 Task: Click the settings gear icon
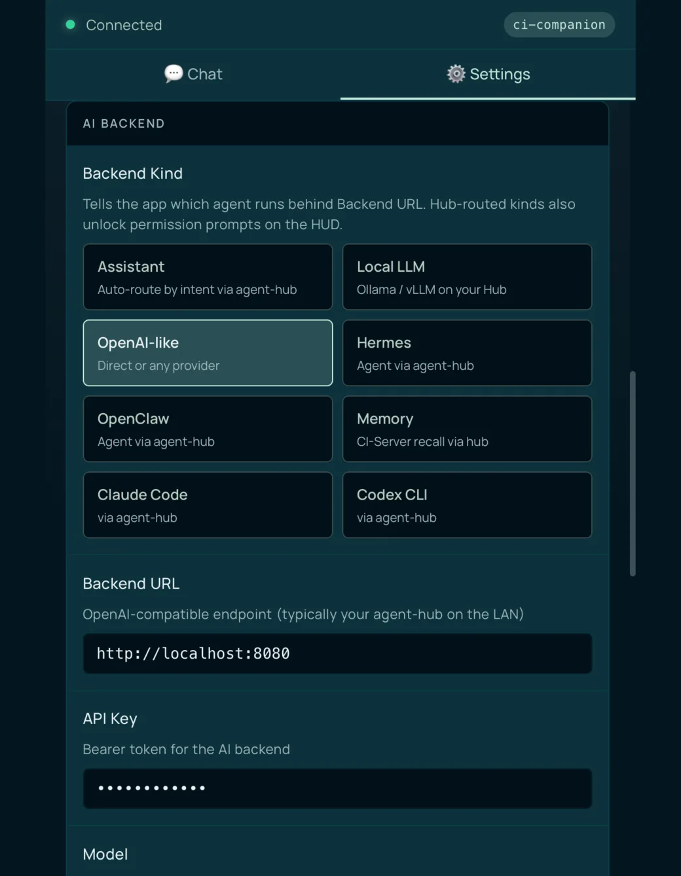pyautogui.click(x=456, y=74)
